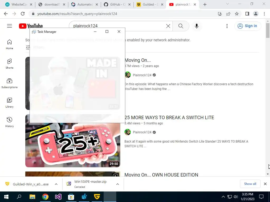Open Chrome from the taskbar
This screenshot has height=202, width=270.
click(45, 197)
